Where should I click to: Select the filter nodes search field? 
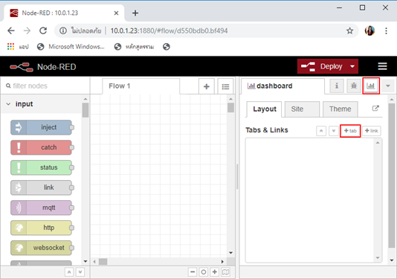pos(45,86)
